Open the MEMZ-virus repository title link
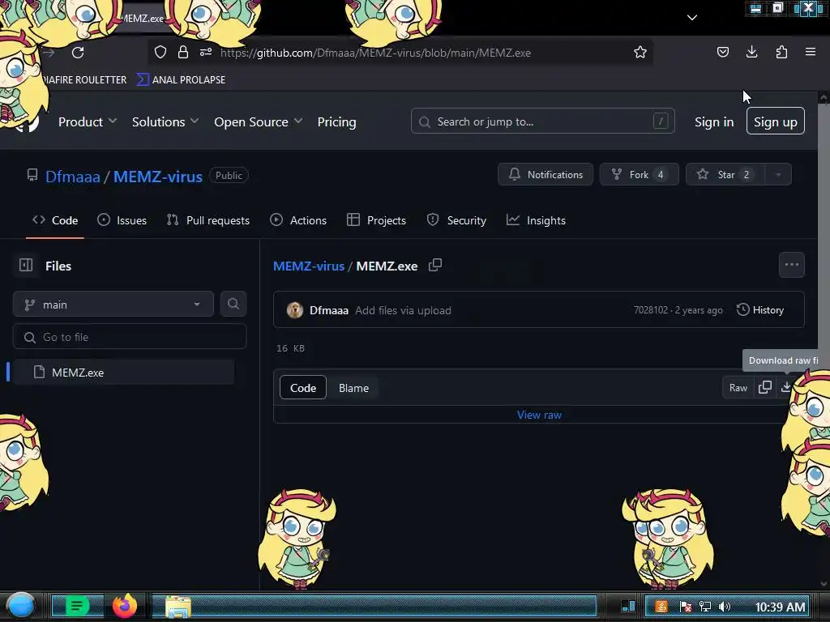 coord(158,176)
